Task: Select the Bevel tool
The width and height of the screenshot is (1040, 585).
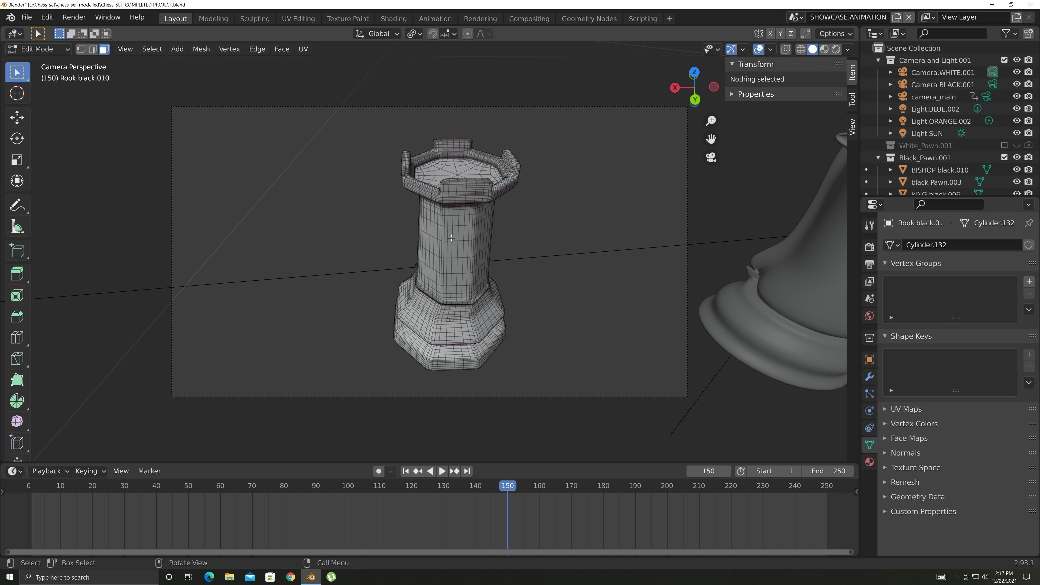Action: click(x=17, y=316)
